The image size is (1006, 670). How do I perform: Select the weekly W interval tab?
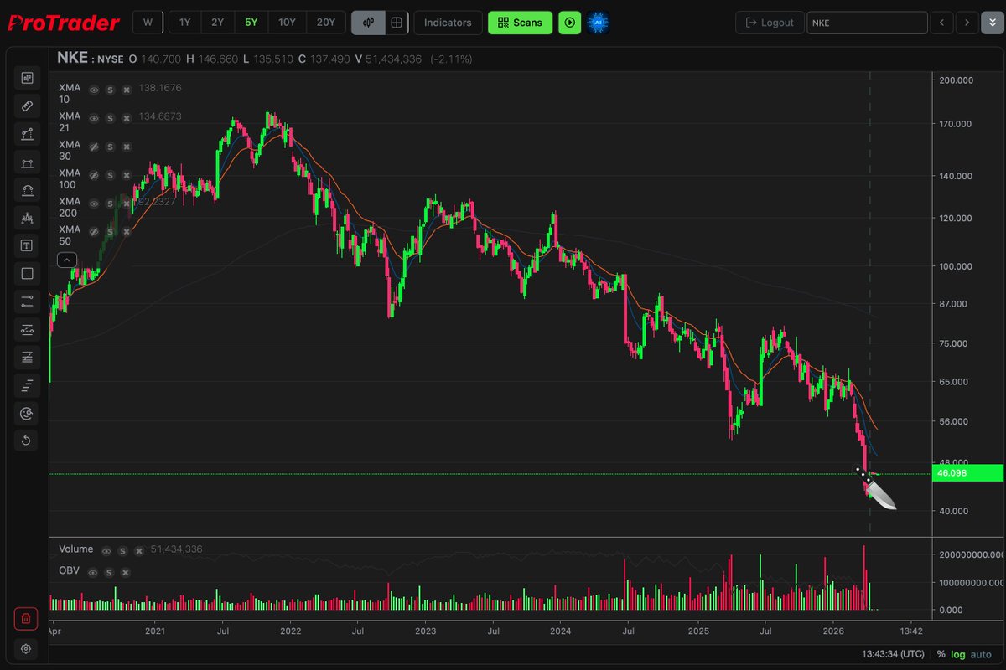148,22
